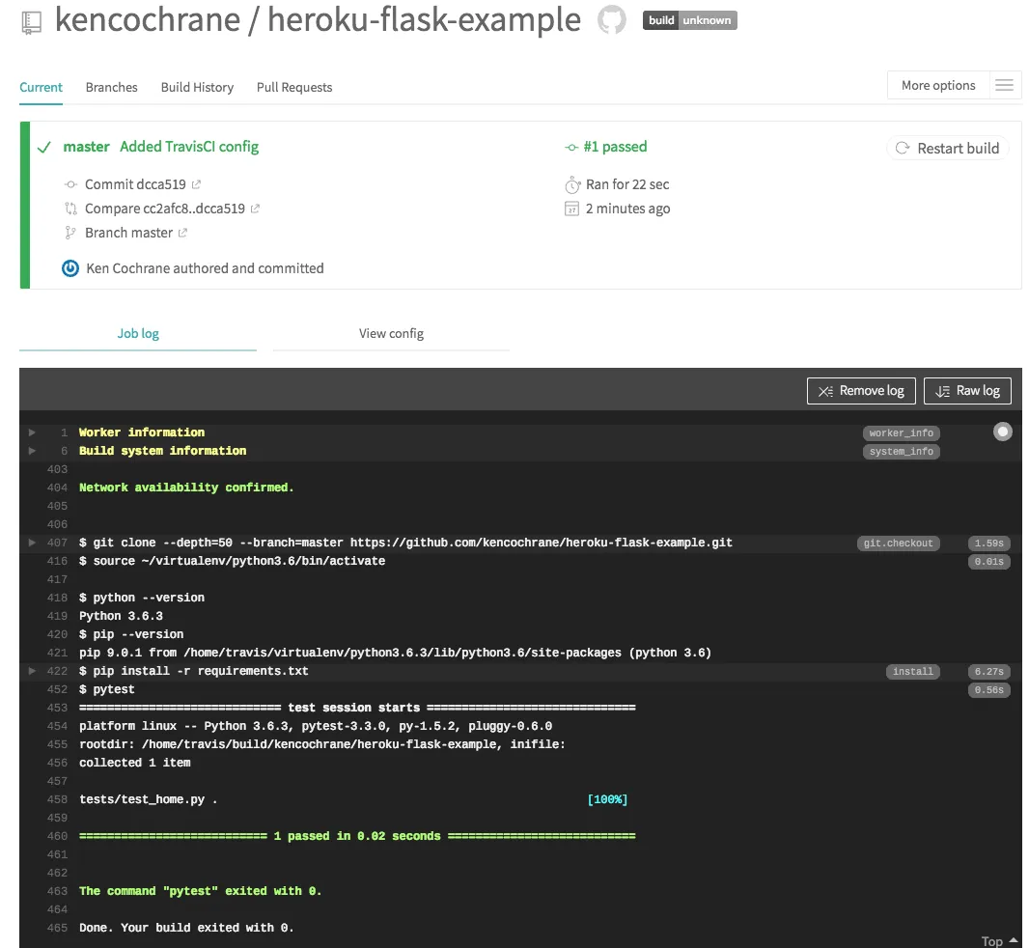
Task: Click the 1.59s duration badge
Action: [x=989, y=543]
